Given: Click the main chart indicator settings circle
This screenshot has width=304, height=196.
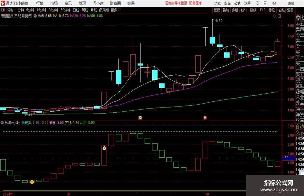Looking at the screenshot, I should pyautogui.click(x=35, y=16).
